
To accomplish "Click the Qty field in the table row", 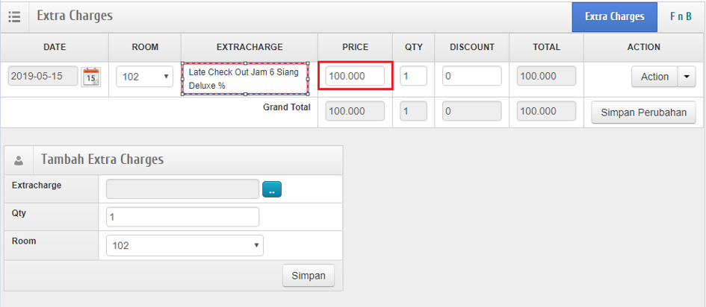I will [x=413, y=76].
